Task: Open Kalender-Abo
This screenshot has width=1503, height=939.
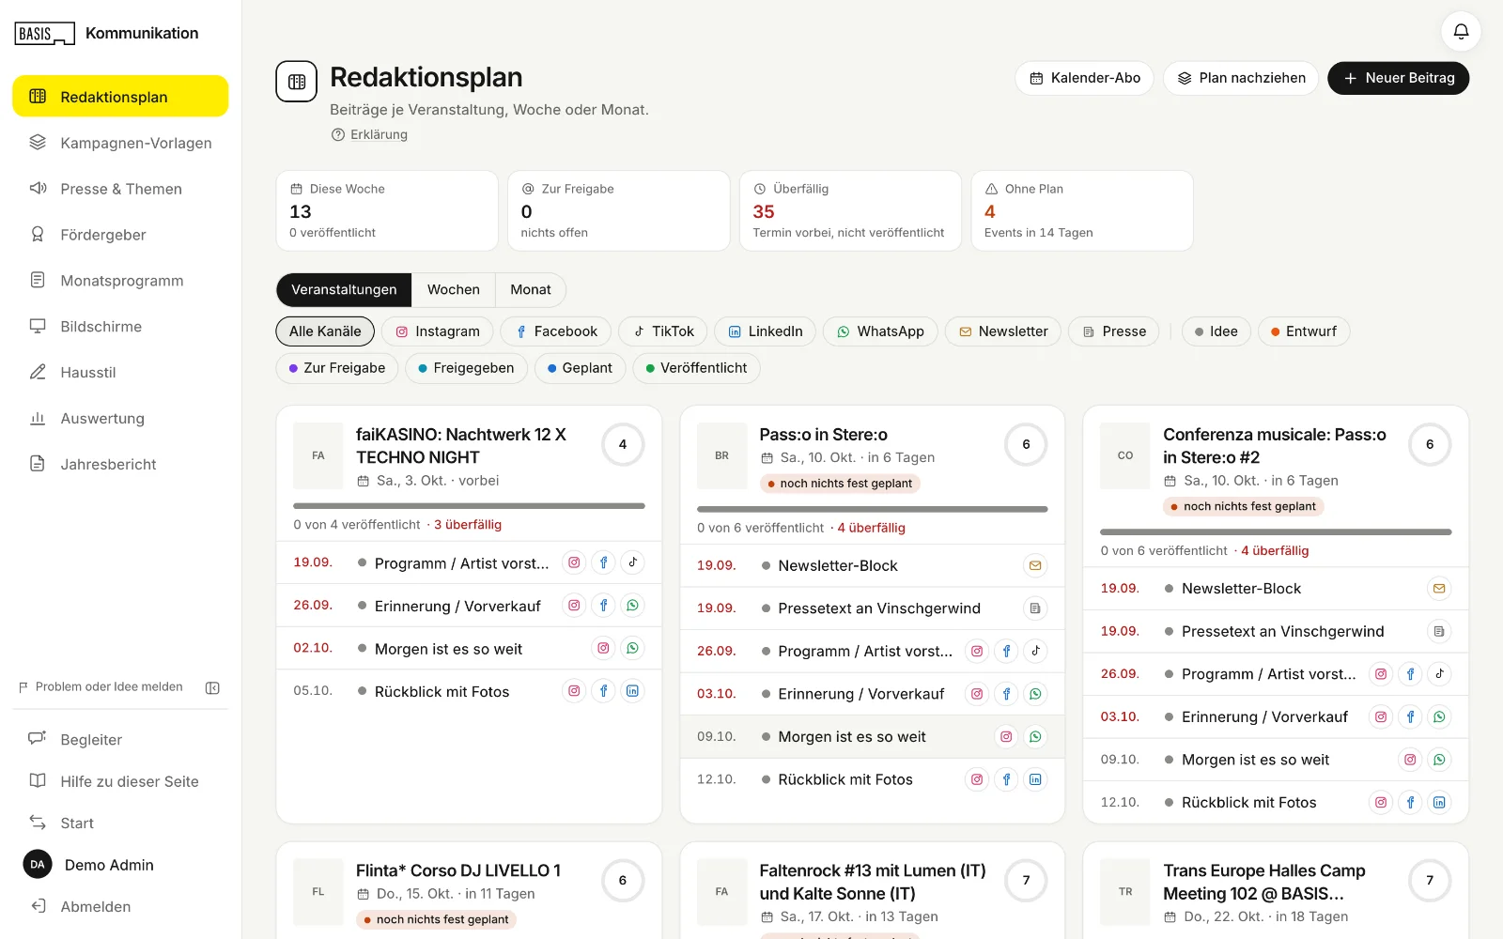Action: 1085,78
